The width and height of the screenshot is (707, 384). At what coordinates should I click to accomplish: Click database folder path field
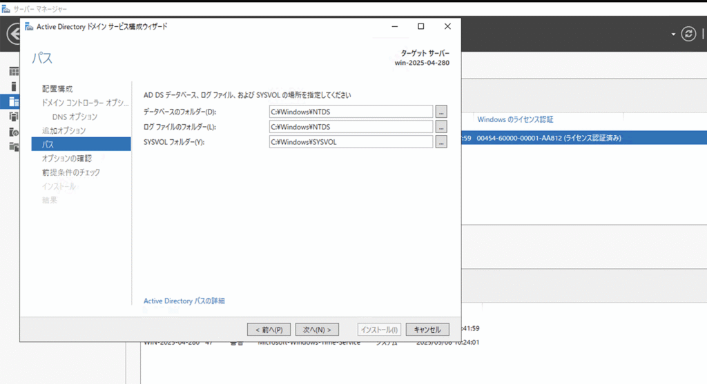click(x=351, y=112)
